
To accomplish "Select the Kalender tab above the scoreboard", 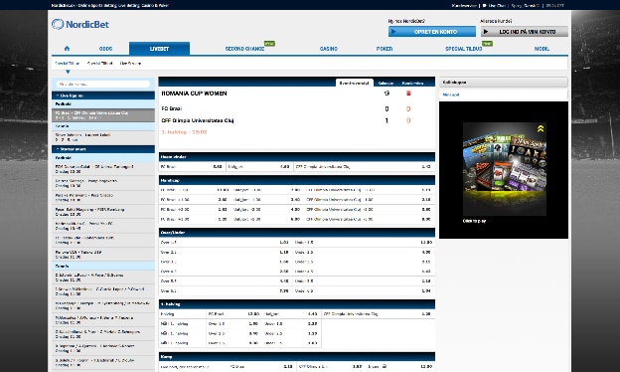I will [386, 84].
